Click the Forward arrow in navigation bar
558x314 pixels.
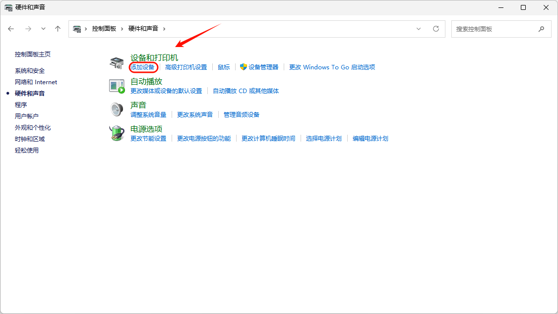[28, 29]
